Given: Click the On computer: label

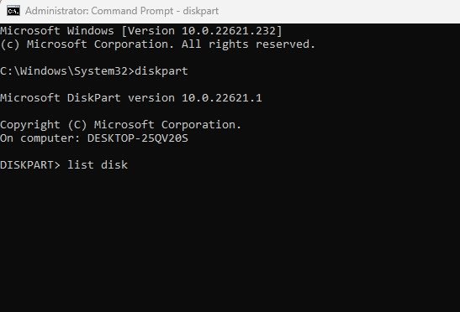Looking at the screenshot, I should click(x=40, y=138).
